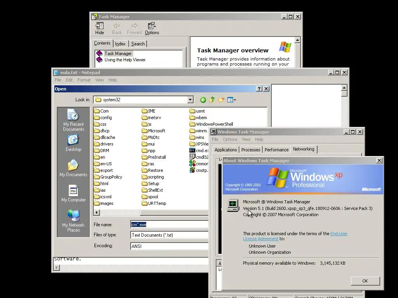Select the cmstp file icon
Screen dimensions: 398x298
coord(192,170)
